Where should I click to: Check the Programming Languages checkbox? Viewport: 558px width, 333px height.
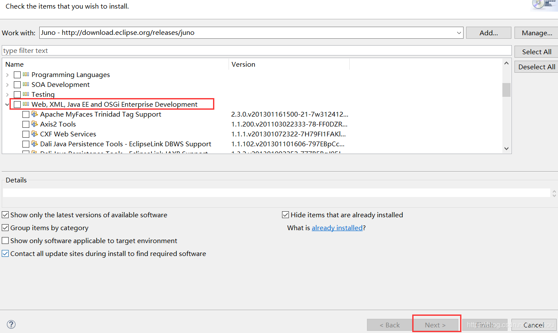point(17,75)
